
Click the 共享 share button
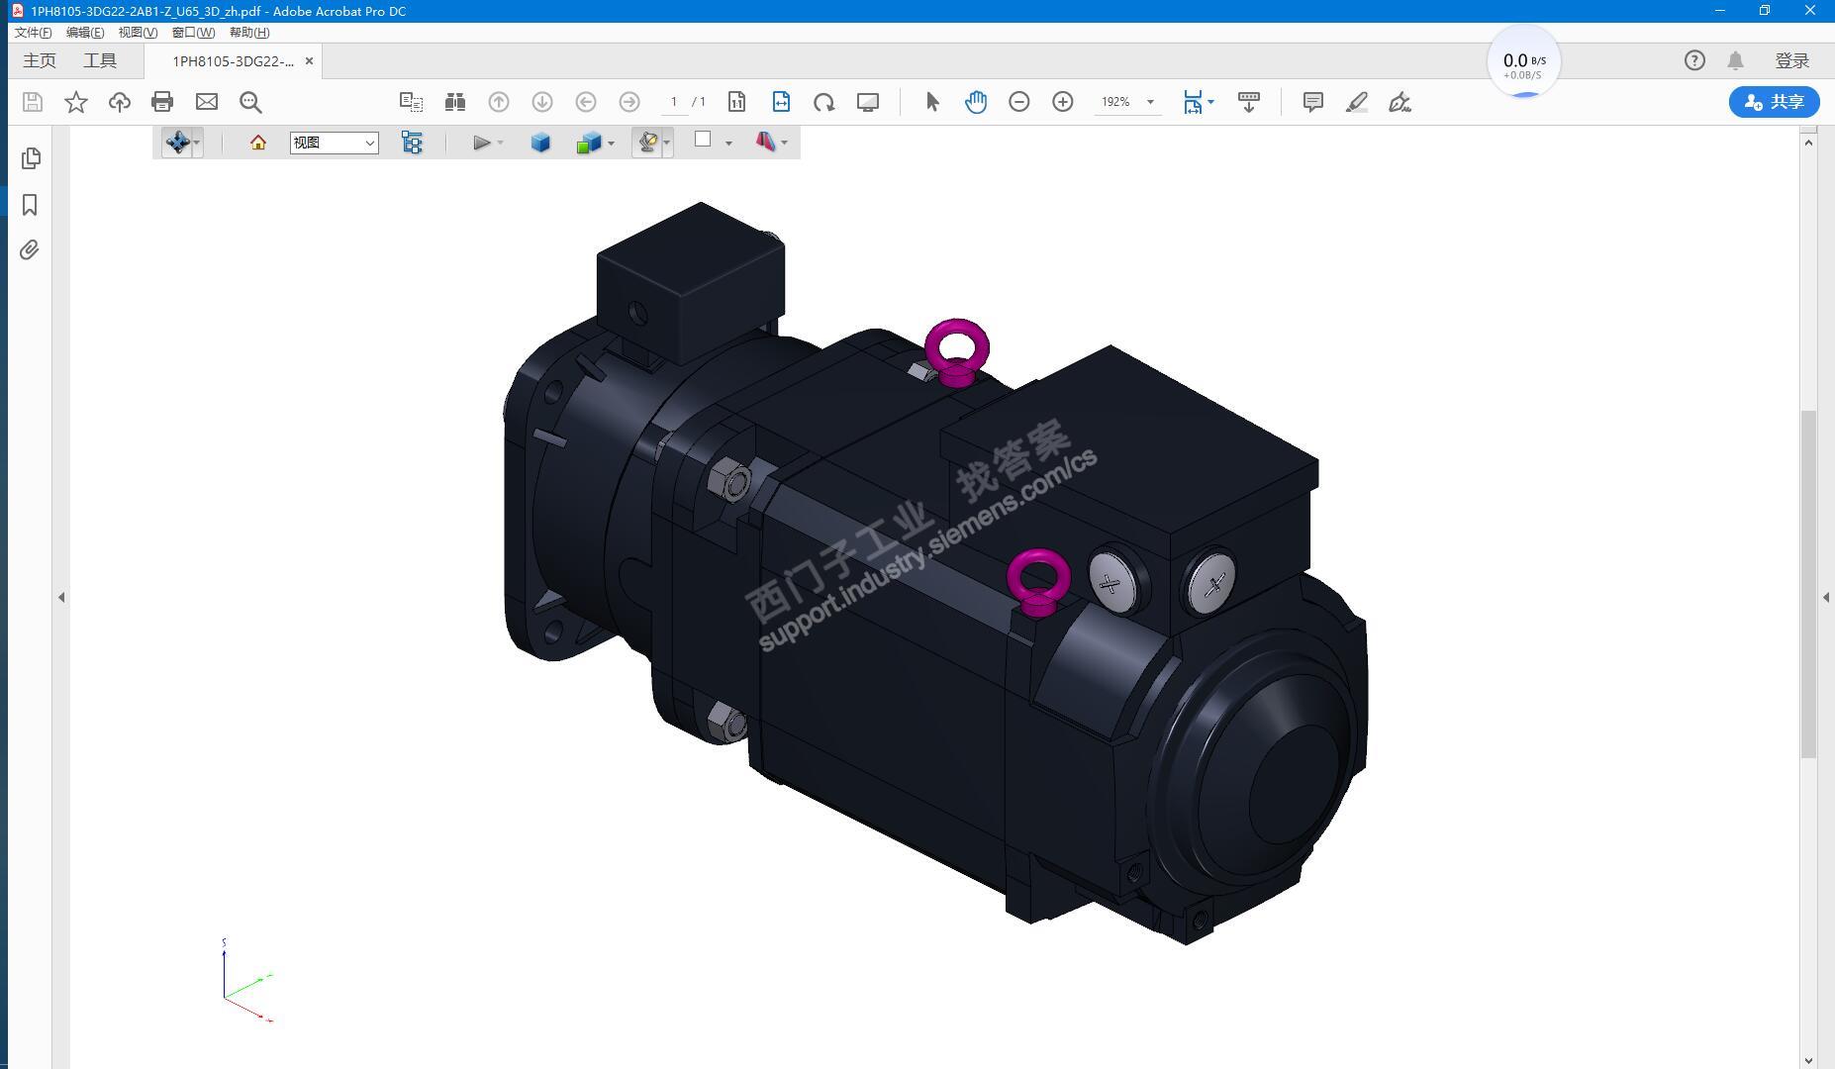(x=1774, y=102)
